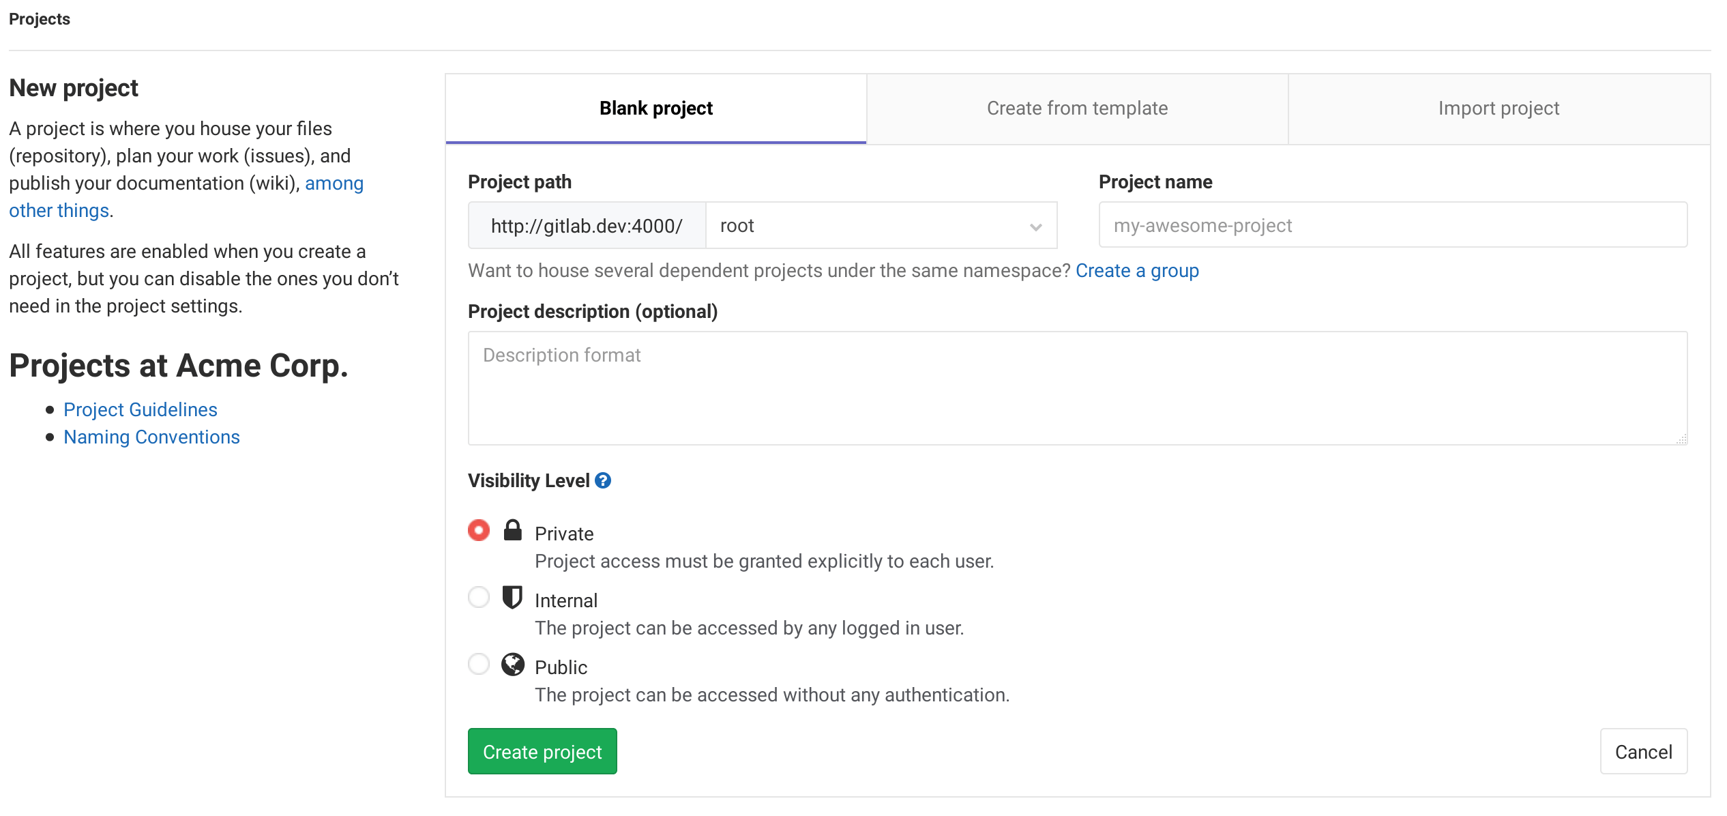Click the Public globe icon

pos(513,665)
